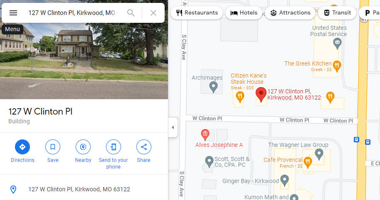Select the Transit filter chip
The width and height of the screenshot is (380, 200).
pos(337,13)
